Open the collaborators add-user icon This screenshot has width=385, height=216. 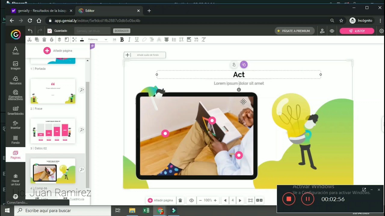pos(322,31)
